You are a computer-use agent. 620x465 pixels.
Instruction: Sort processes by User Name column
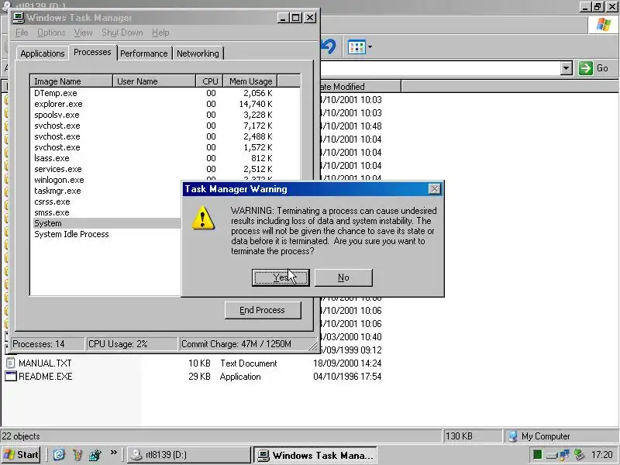coord(154,81)
